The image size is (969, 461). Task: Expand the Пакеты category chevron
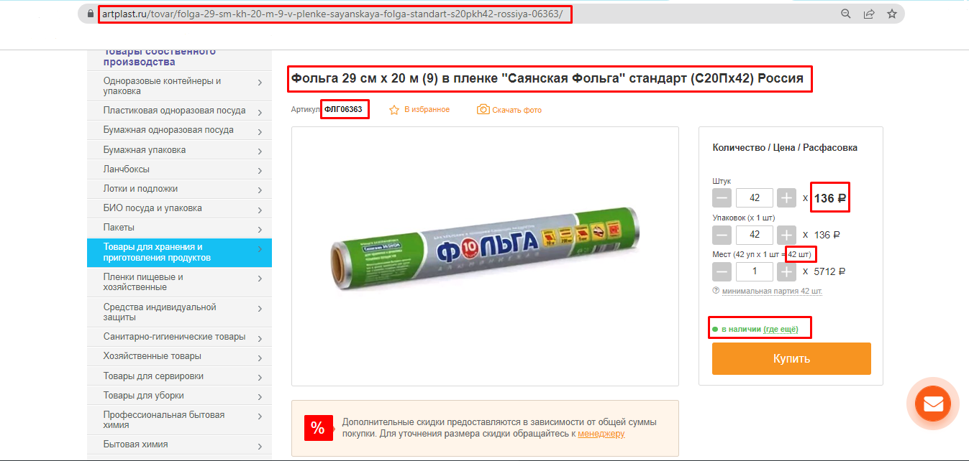click(x=260, y=229)
